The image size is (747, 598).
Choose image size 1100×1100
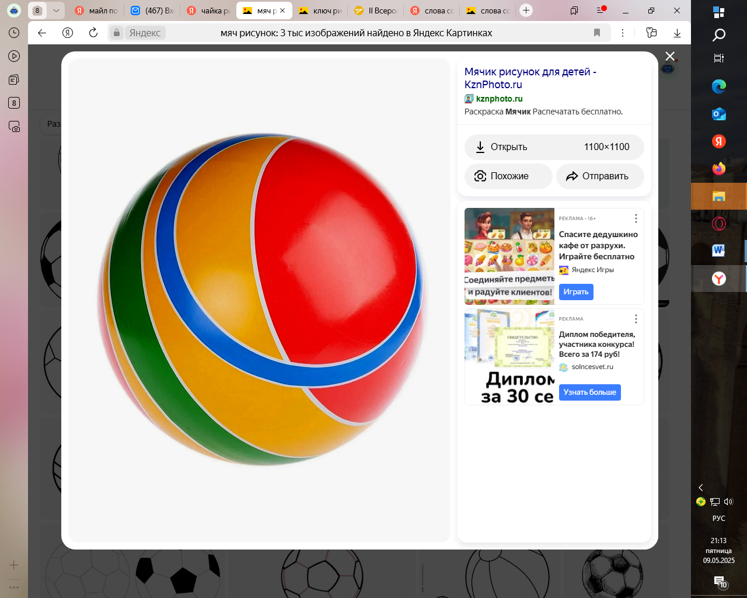pos(606,147)
